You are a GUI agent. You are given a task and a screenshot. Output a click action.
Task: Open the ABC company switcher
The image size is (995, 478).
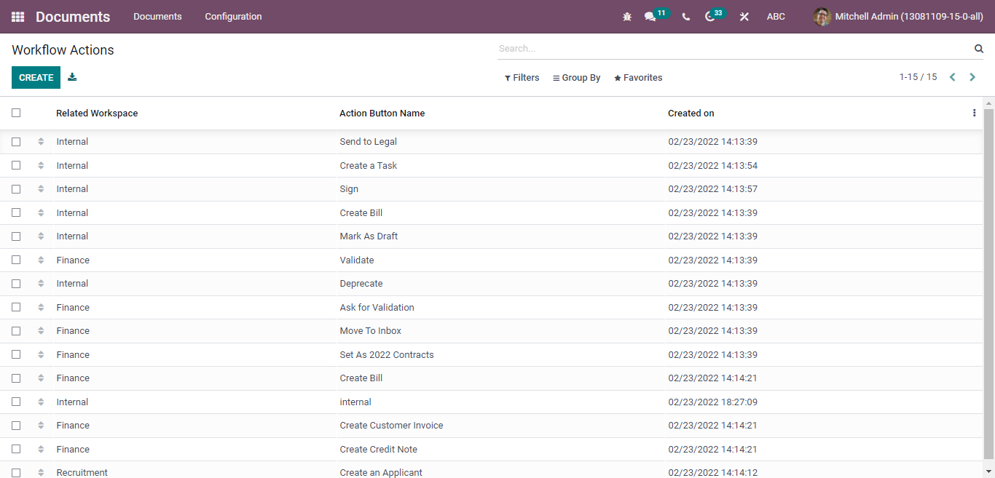(776, 17)
